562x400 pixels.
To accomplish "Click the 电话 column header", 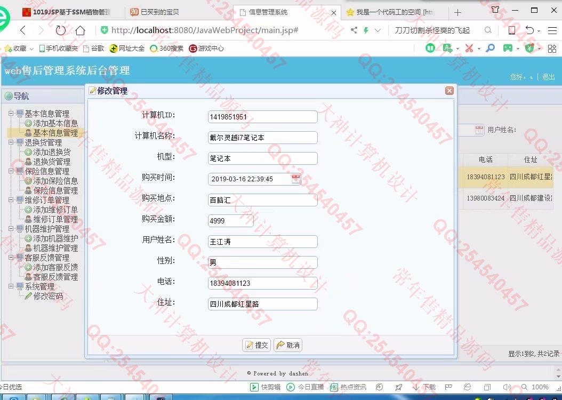I will [x=486, y=159].
